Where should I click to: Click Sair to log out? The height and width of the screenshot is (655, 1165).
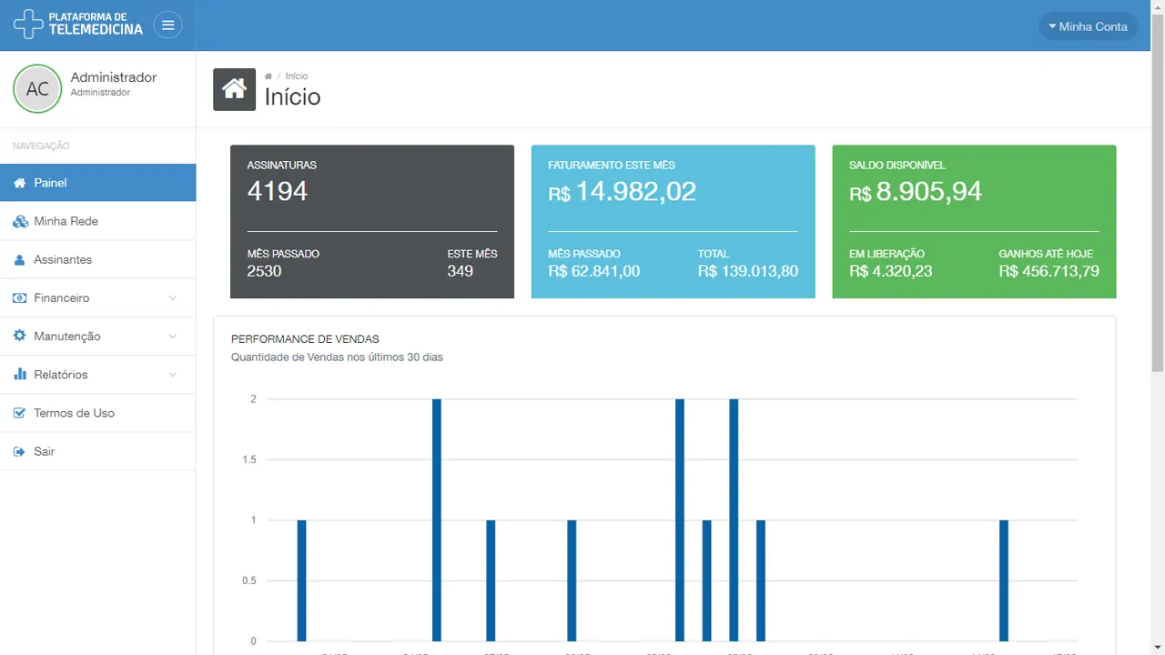(98, 451)
